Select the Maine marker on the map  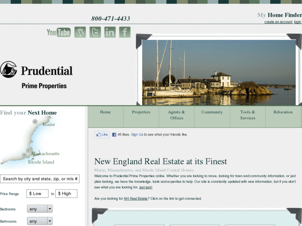pyautogui.click(x=35, y=122)
